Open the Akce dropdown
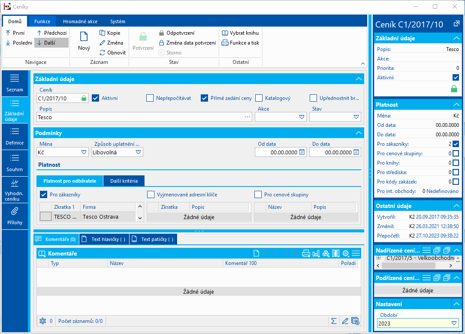The width and height of the screenshot is (465, 334). pos(302,117)
